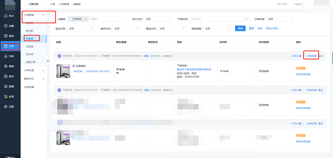
Task: Click the 首页 home icon in sidebar
Action: (6, 16)
